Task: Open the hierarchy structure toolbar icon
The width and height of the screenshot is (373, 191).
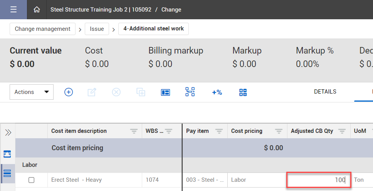Action: pos(190,92)
